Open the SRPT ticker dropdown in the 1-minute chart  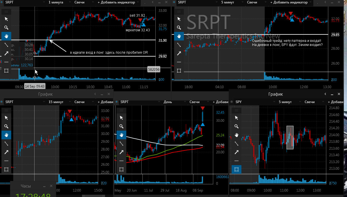point(25,2)
